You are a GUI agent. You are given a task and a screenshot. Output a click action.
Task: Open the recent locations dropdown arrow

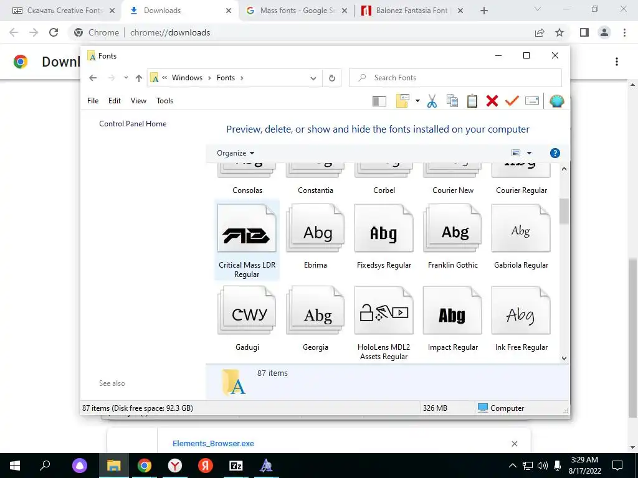point(126,78)
